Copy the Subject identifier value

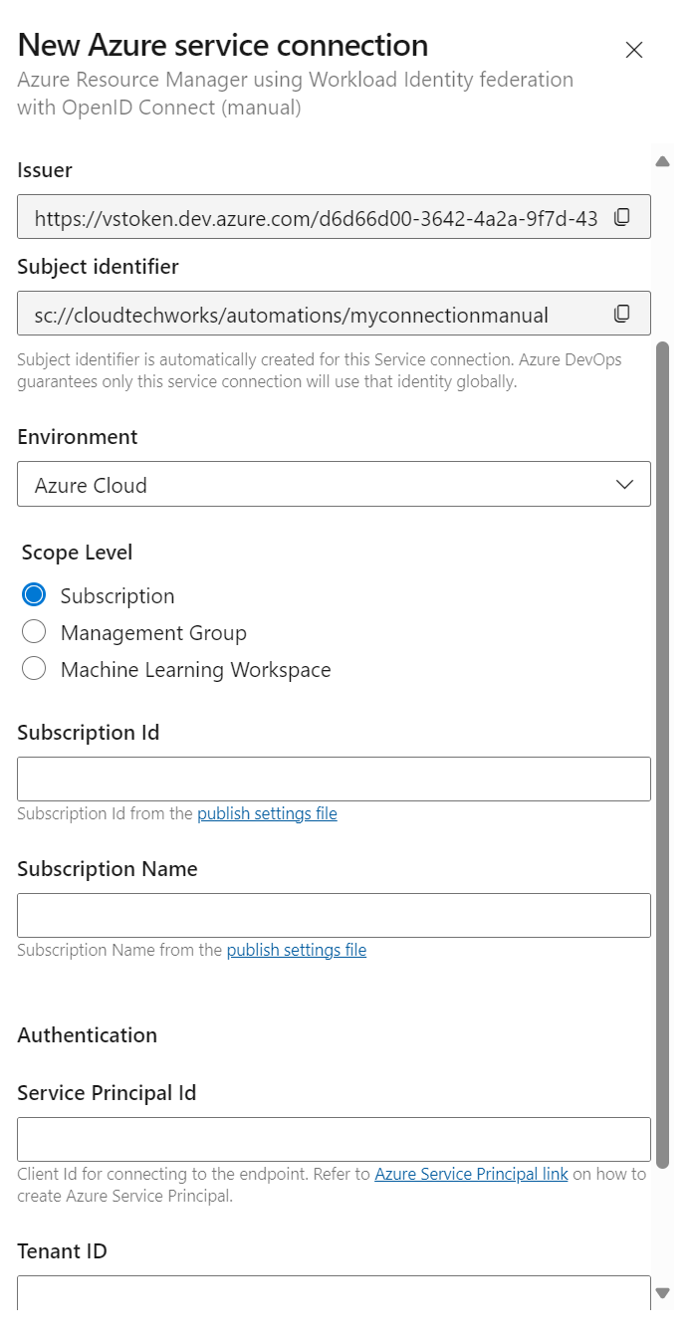pyautogui.click(x=622, y=313)
